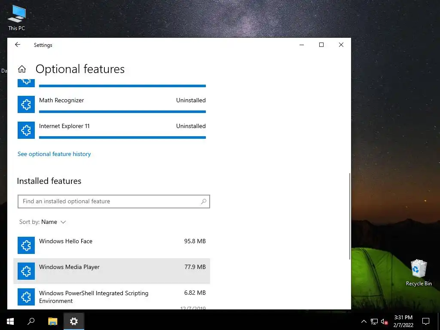Image resolution: width=440 pixels, height=330 pixels.
Task: Open Settings home via the house icon
Action: click(22, 69)
